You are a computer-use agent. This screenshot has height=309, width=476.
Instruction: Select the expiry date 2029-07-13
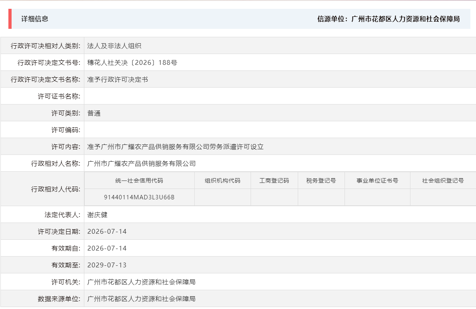[107, 265]
